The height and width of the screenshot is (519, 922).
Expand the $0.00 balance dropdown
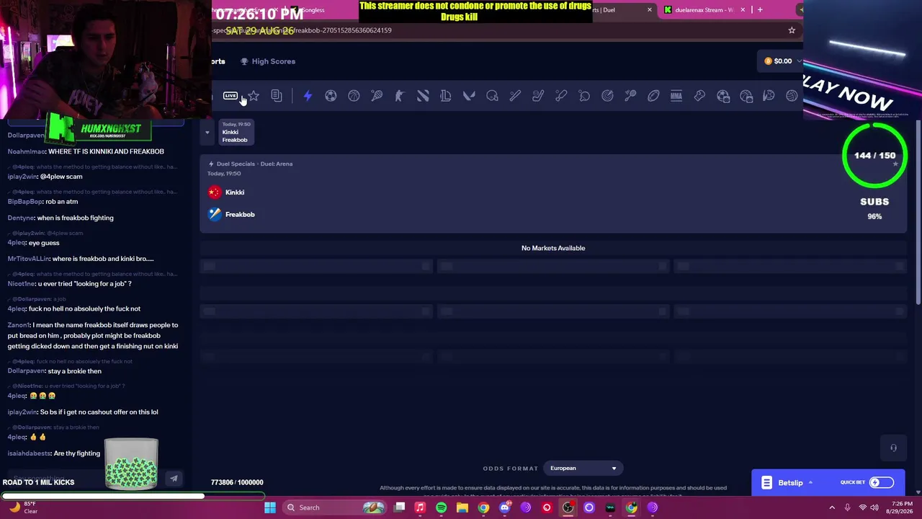pyautogui.click(x=780, y=61)
